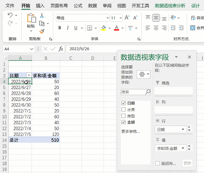Expand the font size dropdown
The width and height of the screenshot is (204, 173).
pyautogui.click(x=120, y=18)
